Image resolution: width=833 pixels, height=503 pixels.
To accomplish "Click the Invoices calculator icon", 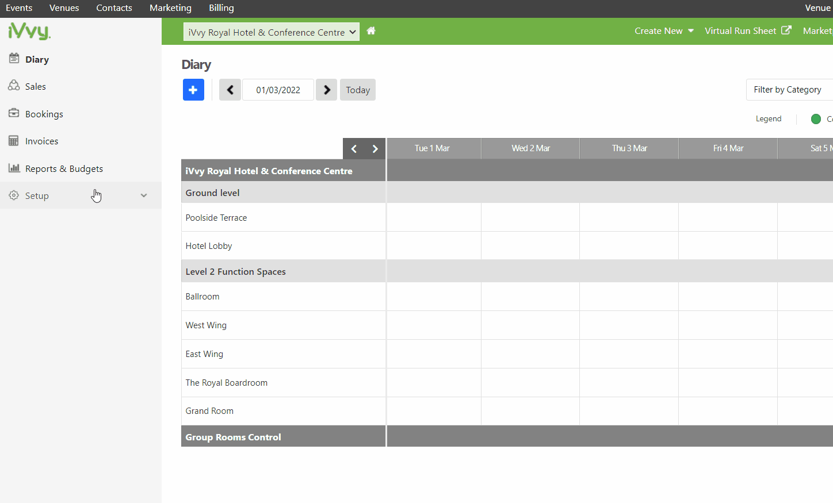I will [14, 141].
